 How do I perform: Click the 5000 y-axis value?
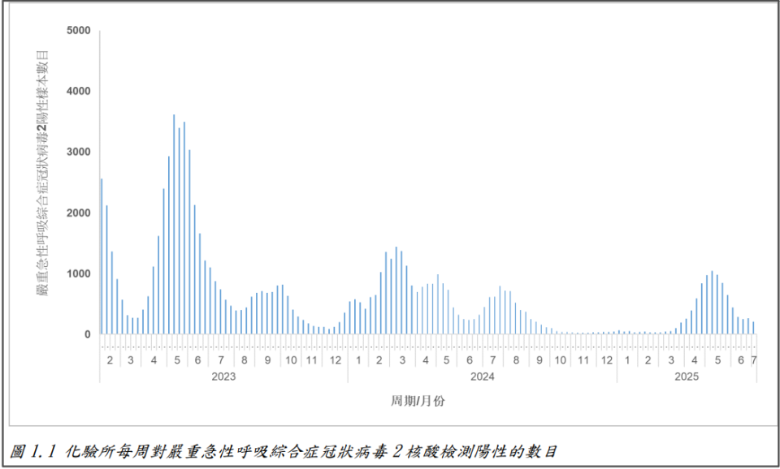coord(79,31)
